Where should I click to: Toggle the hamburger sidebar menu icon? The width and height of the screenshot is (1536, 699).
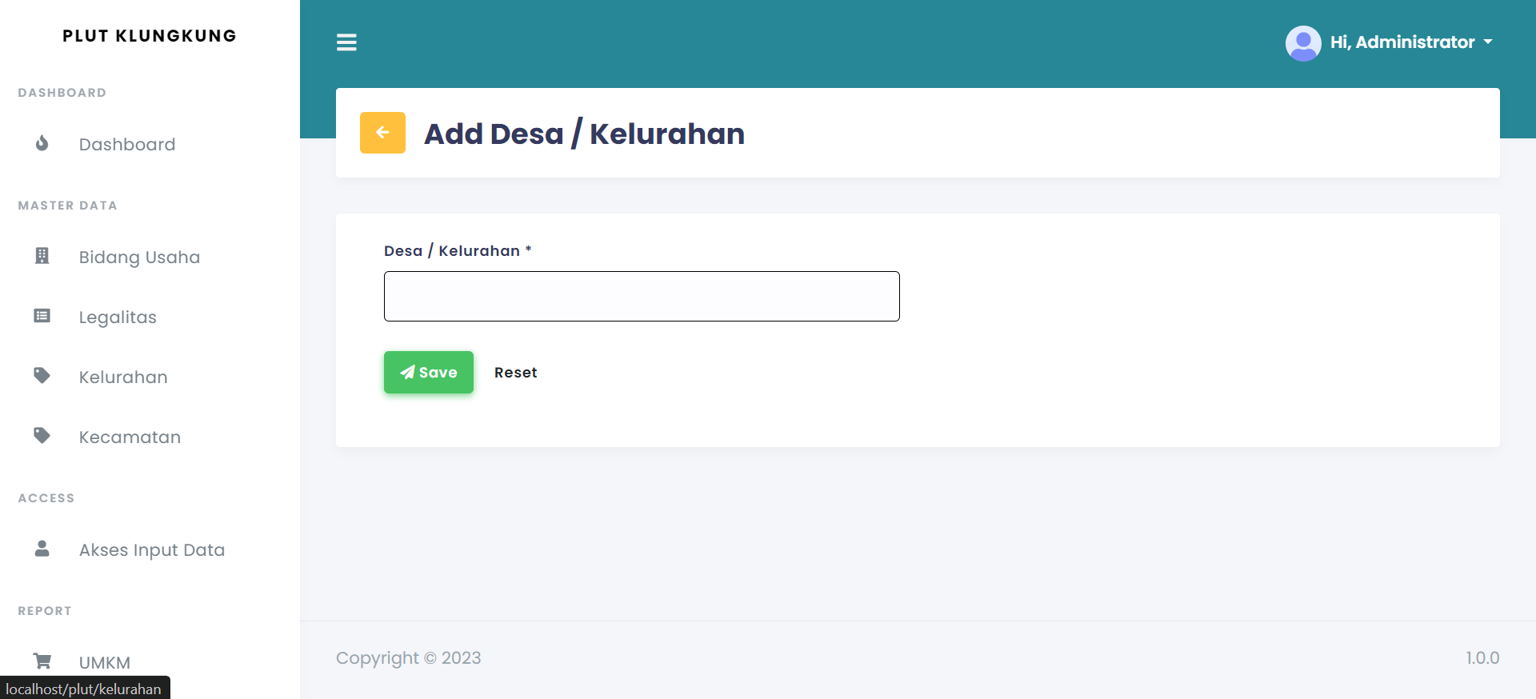point(346,42)
